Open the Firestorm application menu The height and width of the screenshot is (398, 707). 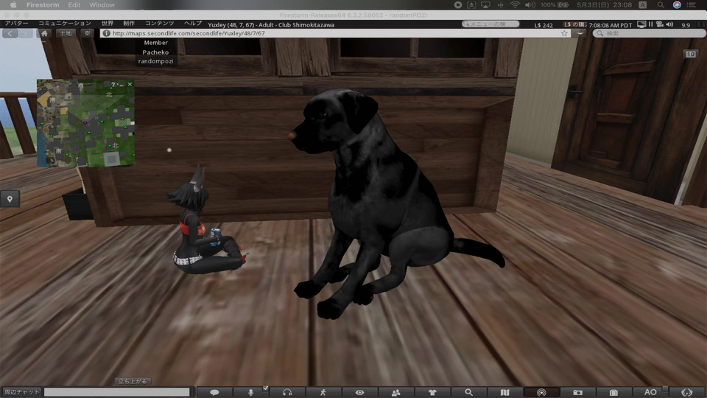(43, 5)
